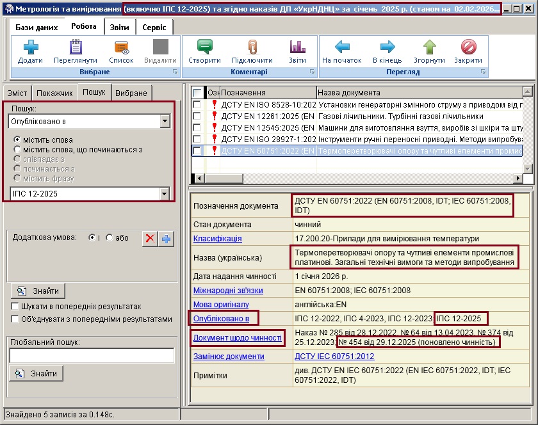Screen dimensions: 538x425
Task: Jump to end with В кінець arrow
Action: pos(387,48)
